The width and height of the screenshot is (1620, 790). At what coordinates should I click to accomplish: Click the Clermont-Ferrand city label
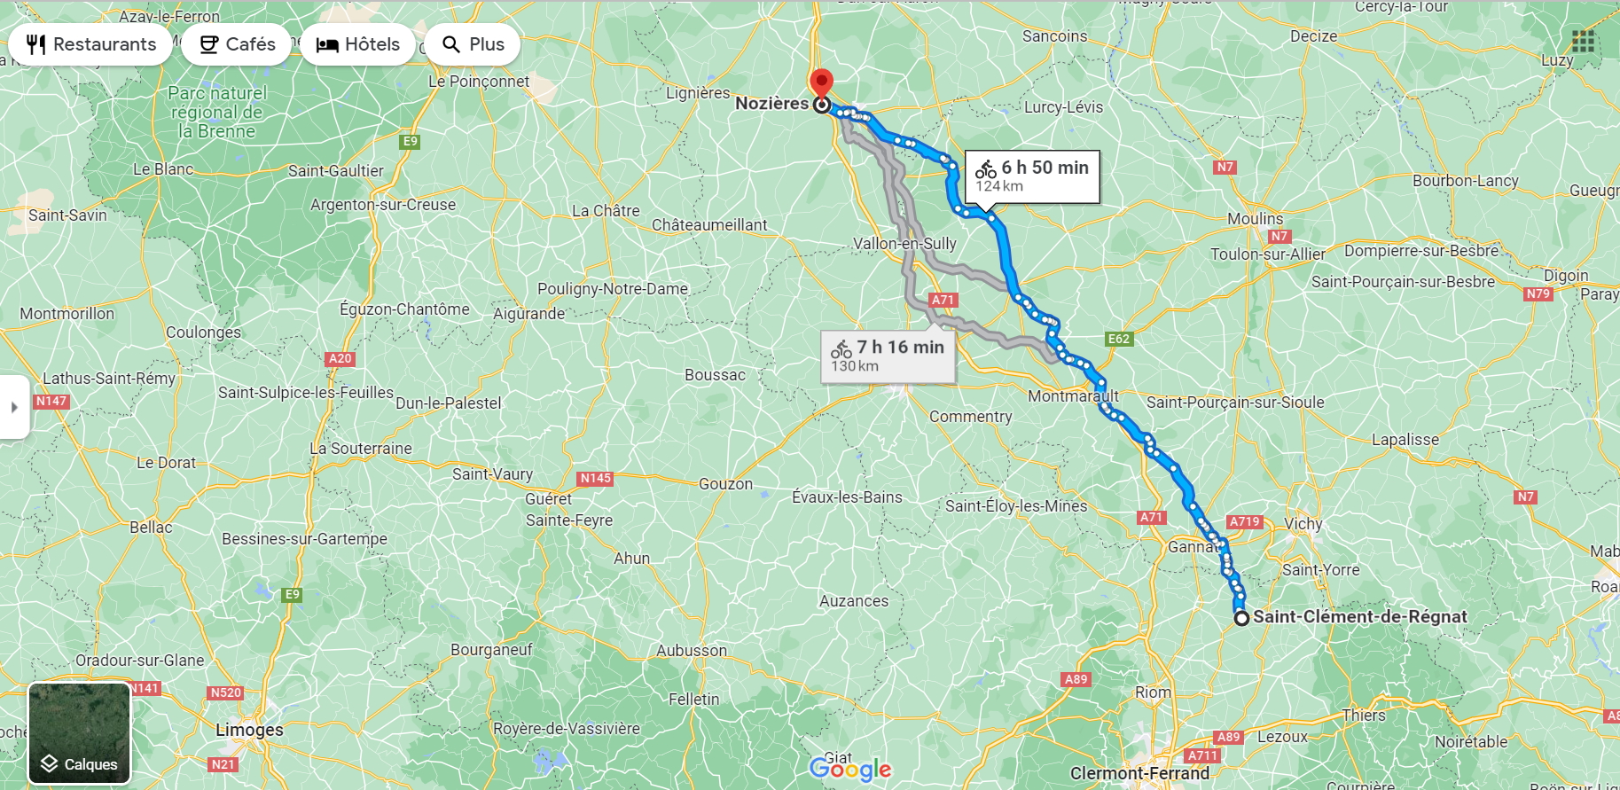click(x=1139, y=773)
